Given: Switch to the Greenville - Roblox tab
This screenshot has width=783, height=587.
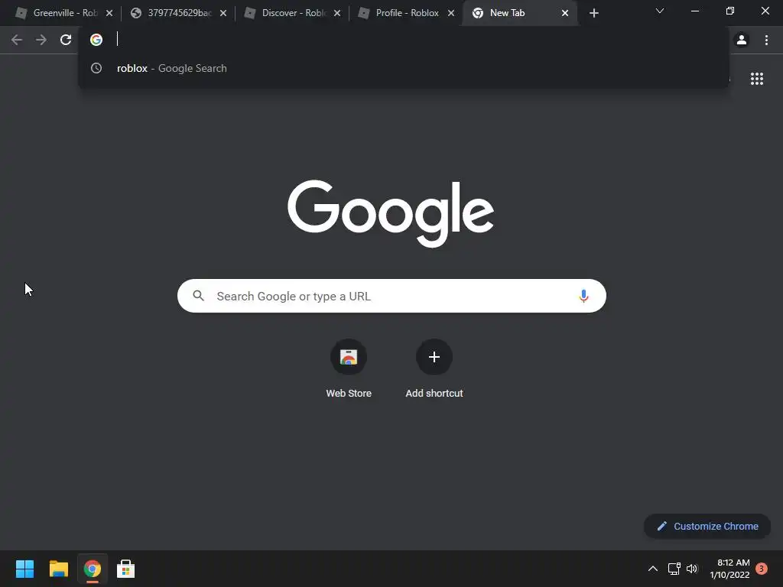Looking at the screenshot, I should (x=63, y=14).
